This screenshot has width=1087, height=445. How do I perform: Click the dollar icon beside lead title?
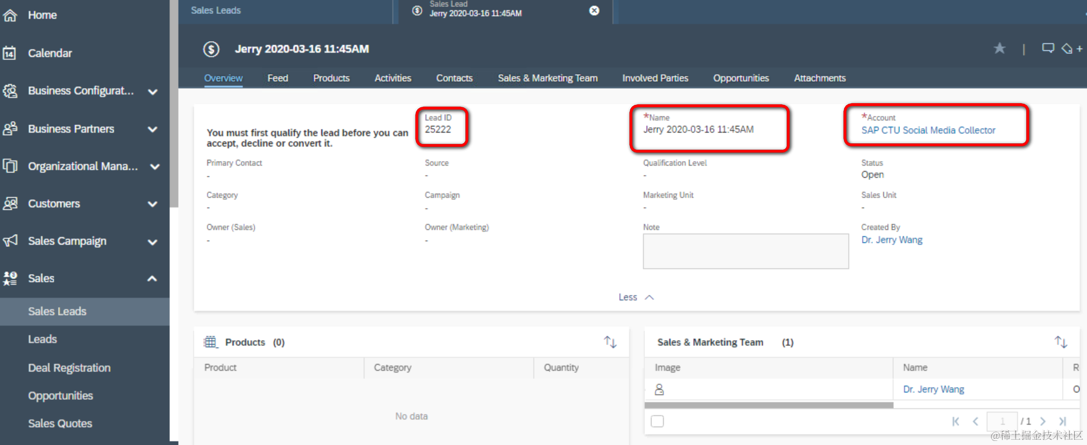pos(211,49)
